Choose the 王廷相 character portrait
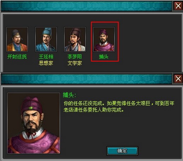Viewport: 183px width, 161px height. click(x=46, y=39)
